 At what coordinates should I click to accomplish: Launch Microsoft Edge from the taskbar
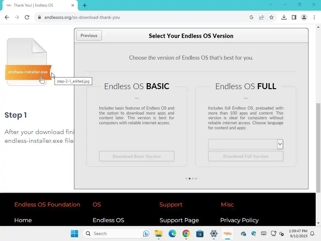172,233
